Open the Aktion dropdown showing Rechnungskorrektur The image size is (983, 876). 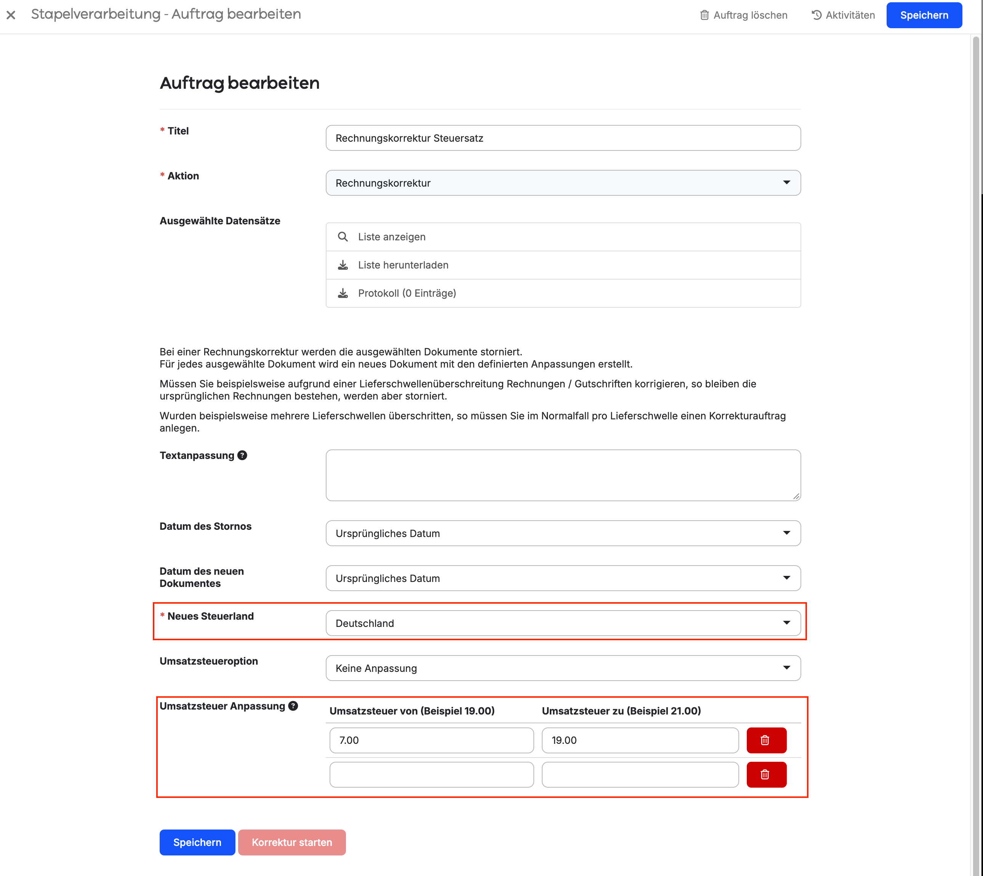(x=563, y=183)
